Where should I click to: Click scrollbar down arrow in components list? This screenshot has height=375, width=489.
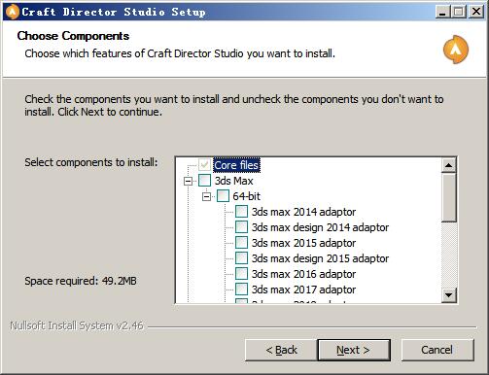tap(449, 295)
